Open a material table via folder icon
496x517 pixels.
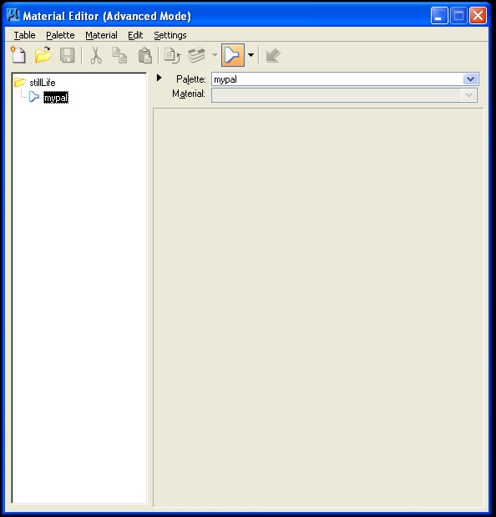click(x=43, y=55)
